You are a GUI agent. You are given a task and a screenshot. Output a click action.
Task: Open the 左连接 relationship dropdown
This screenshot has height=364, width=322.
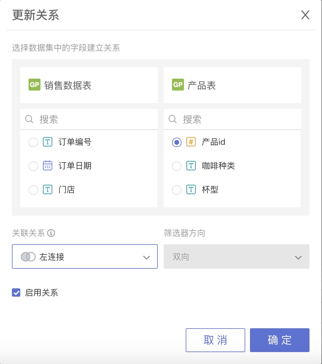pyautogui.click(x=85, y=256)
